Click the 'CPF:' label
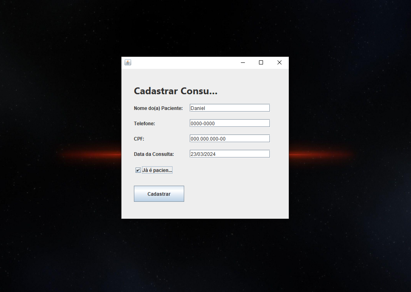This screenshot has height=292, width=411. (139, 139)
